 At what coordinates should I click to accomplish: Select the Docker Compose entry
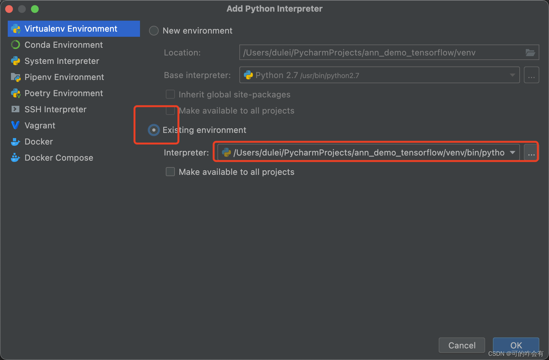click(74, 158)
